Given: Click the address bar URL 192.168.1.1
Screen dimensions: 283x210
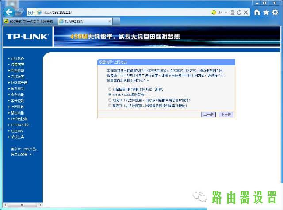Looking at the screenshot, I should (x=57, y=12).
